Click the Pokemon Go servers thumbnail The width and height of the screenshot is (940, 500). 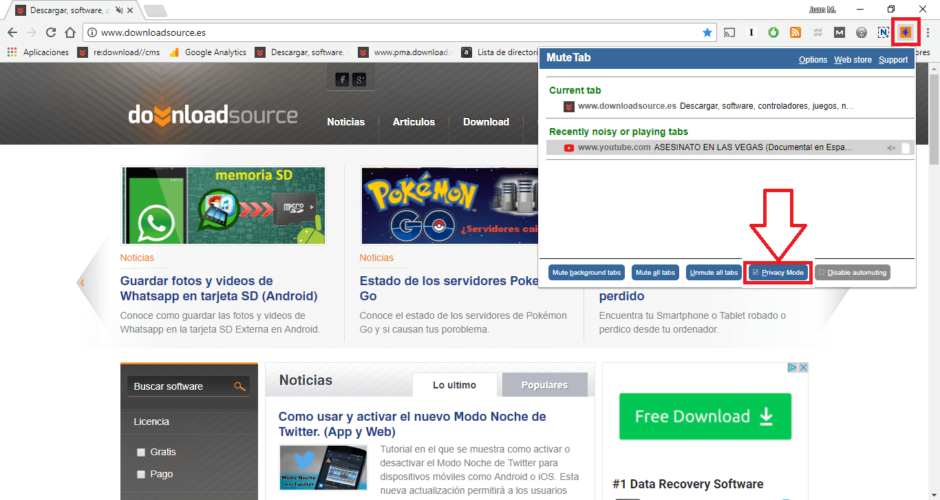pyautogui.click(x=449, y=205)
